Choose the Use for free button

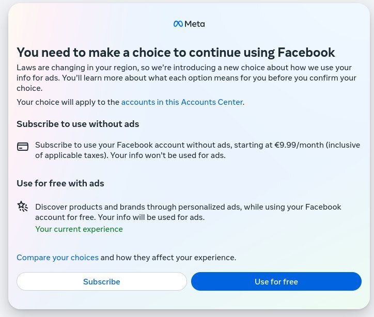pyautogui.click(x=276, y=281)
